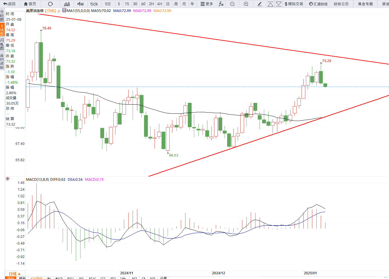The width and height of the screenshot is (389, 279).
Task: Open the 黄金专题 gold topic
Action: 365,4
